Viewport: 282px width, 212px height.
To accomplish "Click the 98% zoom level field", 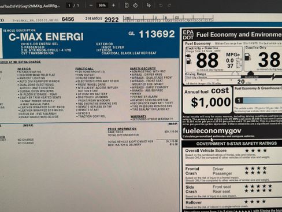I will [102, 5].
